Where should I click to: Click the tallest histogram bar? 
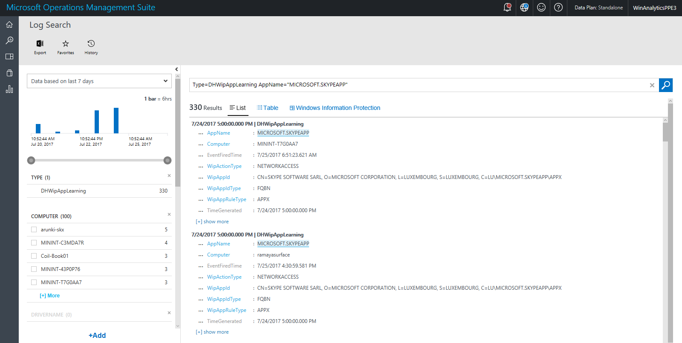tap(116, 121)
